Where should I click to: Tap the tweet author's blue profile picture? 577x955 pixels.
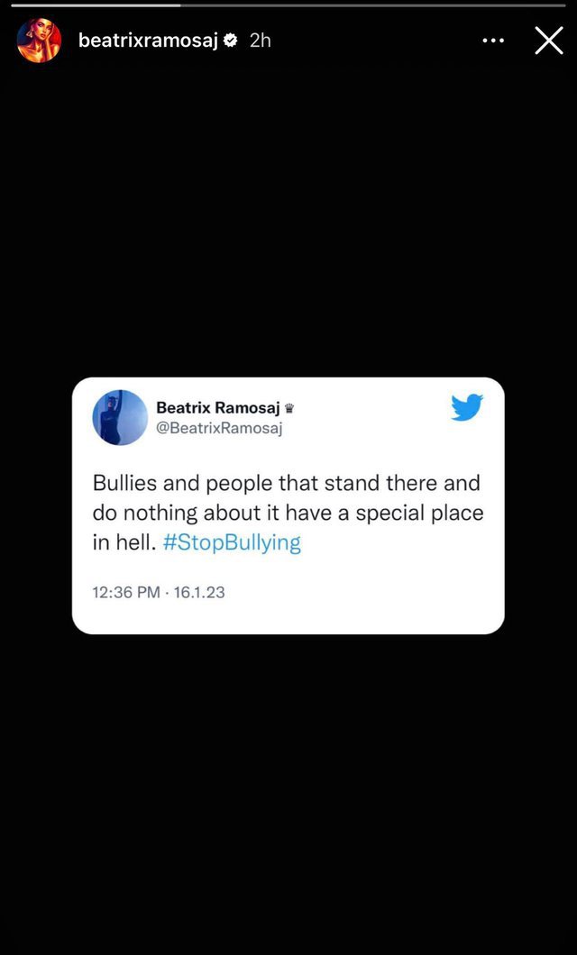pos(120,418)
